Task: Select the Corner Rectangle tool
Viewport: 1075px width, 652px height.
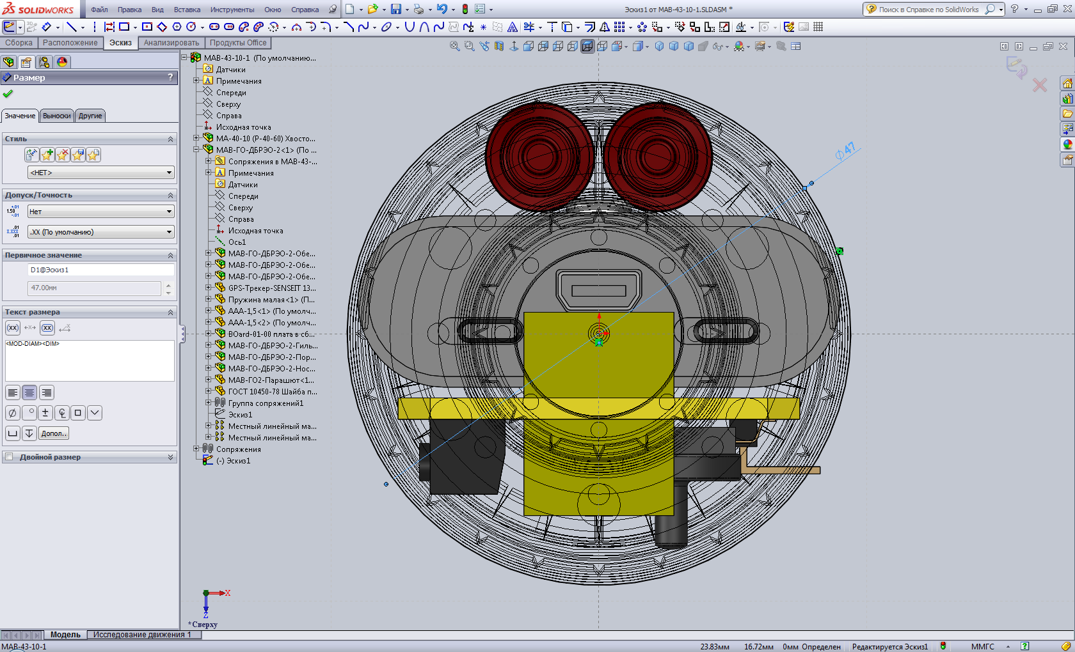Action: click(x=124, y=27)
